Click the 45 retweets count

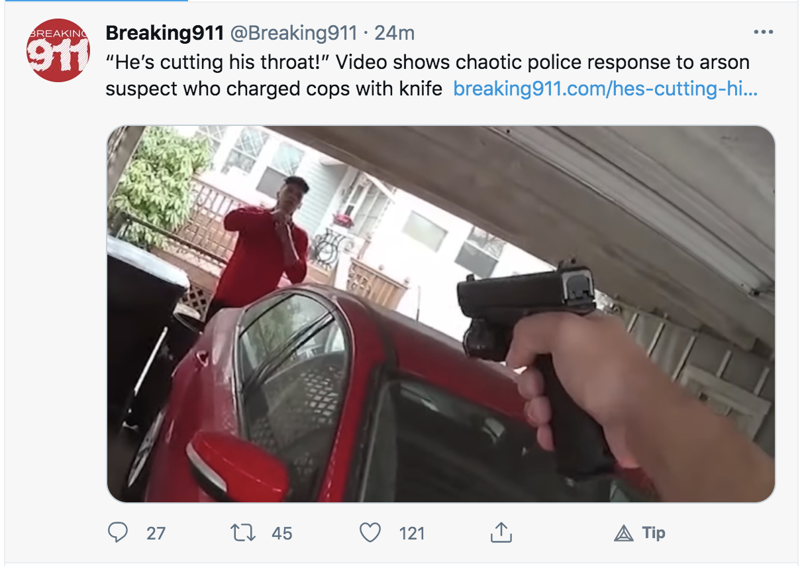(281, 533)
